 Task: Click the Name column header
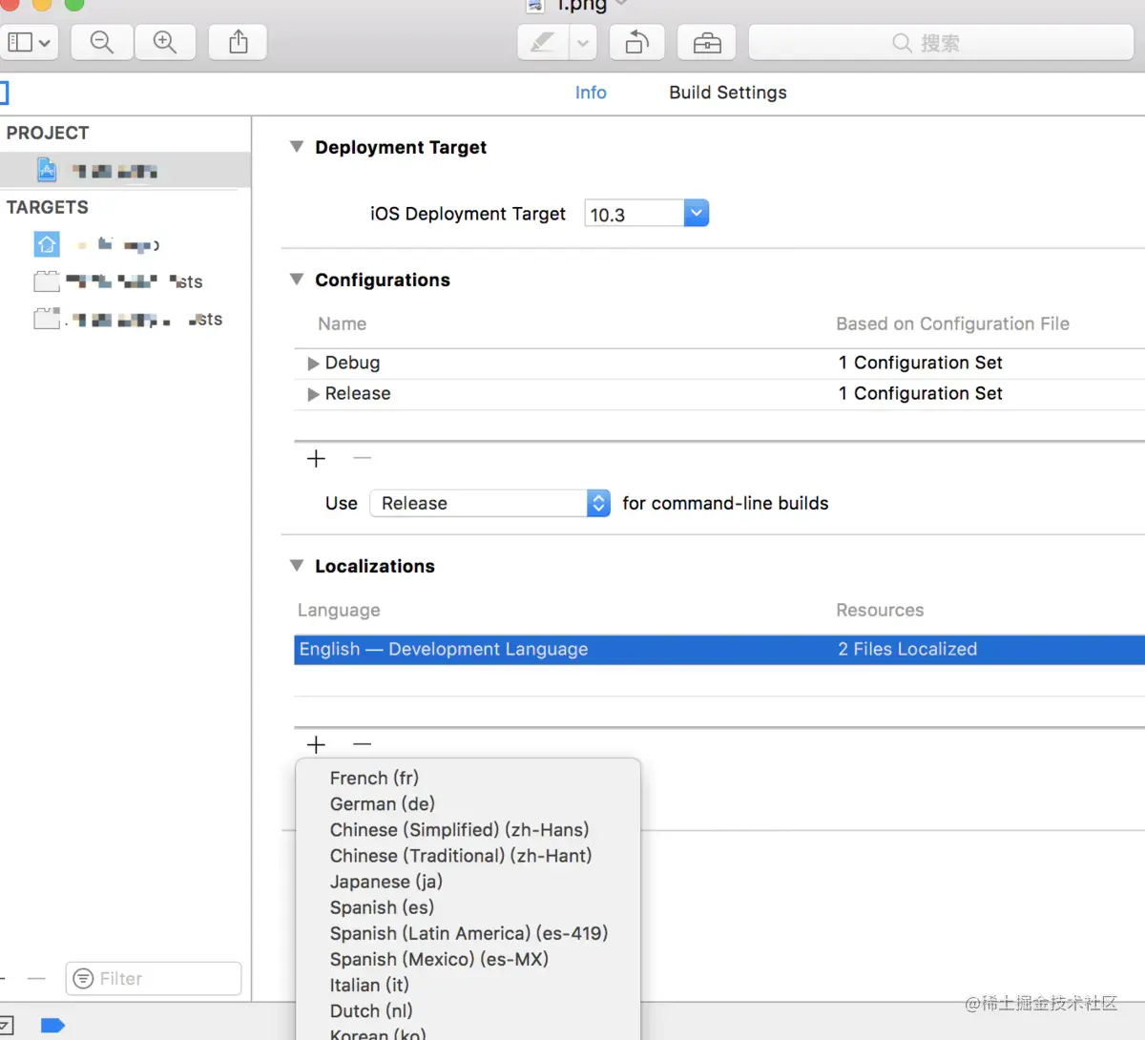[x=343, y=324]
